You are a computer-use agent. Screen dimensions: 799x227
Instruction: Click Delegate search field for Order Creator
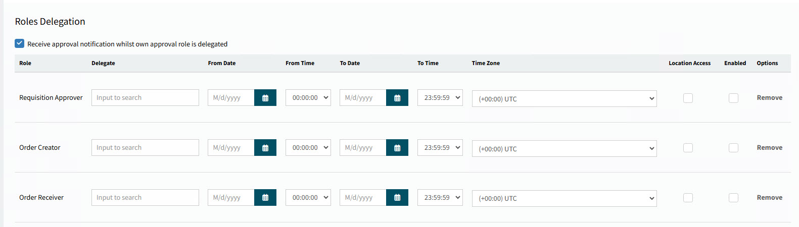click(145, 148)
